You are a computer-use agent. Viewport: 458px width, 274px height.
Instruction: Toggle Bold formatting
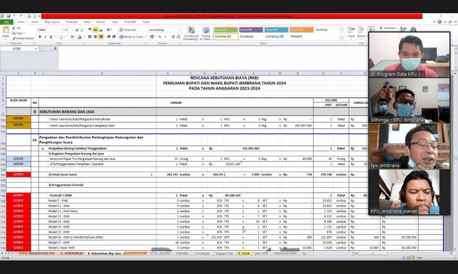(x=39, y=37)
